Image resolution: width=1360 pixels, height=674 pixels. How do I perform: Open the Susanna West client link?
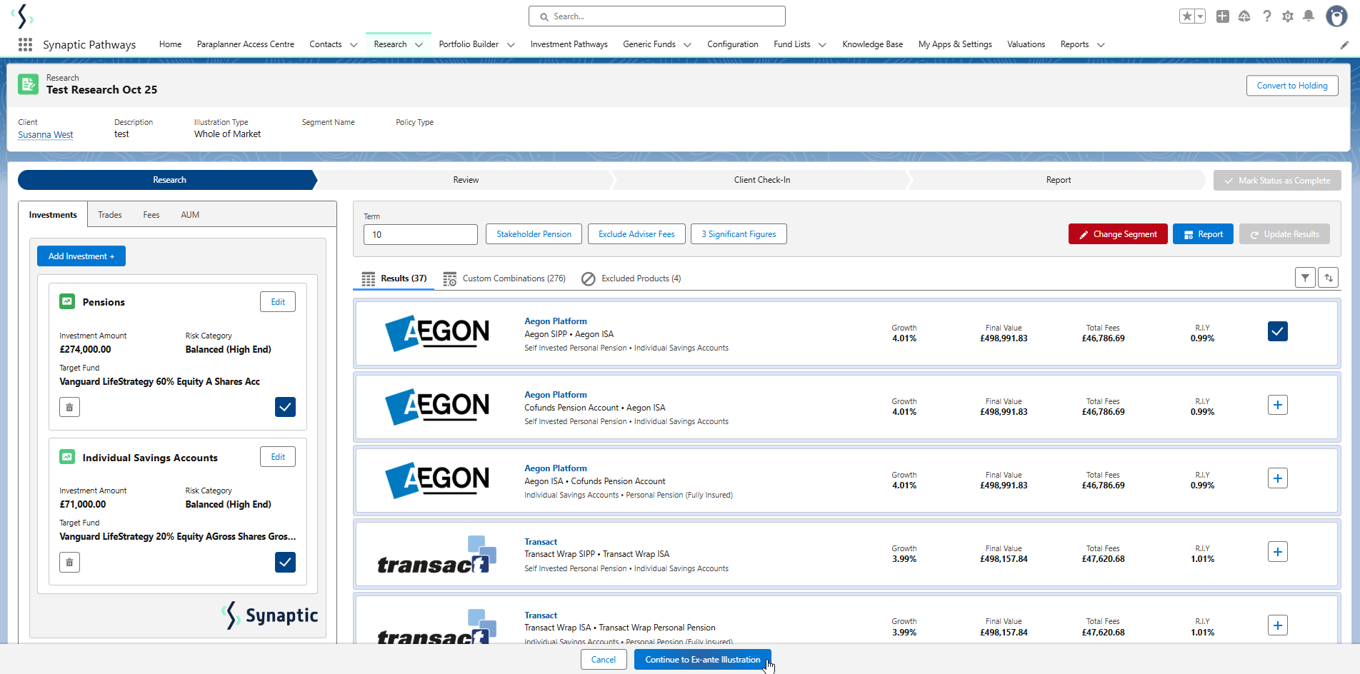46,135
